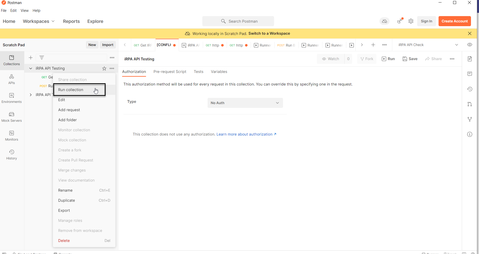The height and width of the screenshot is (254, 479).
Task: Open the iRPA API Check environment selector
Action: [428, 45]
